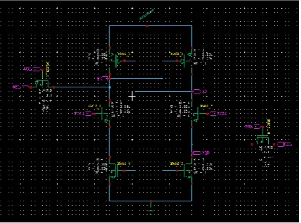Select the magenta pin right of the far-right transistor
The height and width of the screenshot is (223, 301).
pos(284,144)
